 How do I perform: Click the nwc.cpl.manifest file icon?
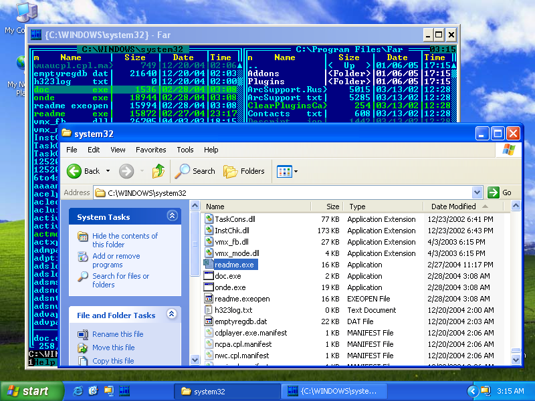209,356
